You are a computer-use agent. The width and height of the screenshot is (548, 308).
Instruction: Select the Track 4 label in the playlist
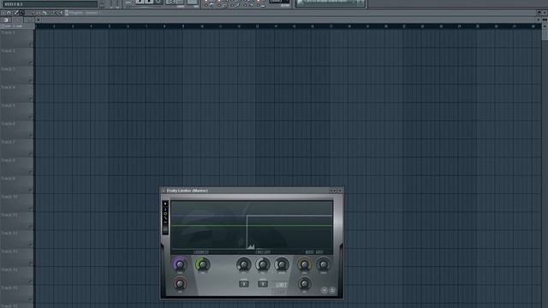[x=8, y=87]
